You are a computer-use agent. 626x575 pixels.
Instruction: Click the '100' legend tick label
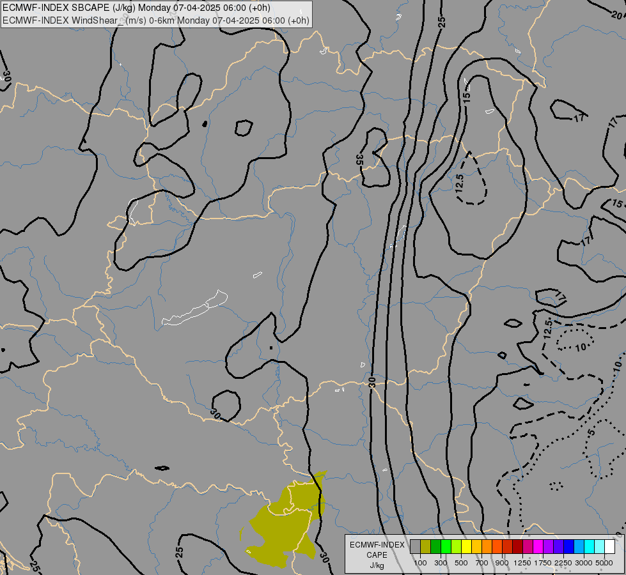(420, 563)
